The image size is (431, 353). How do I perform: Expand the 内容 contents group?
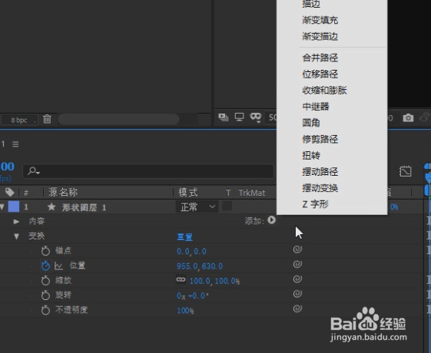tap(16, 221)
